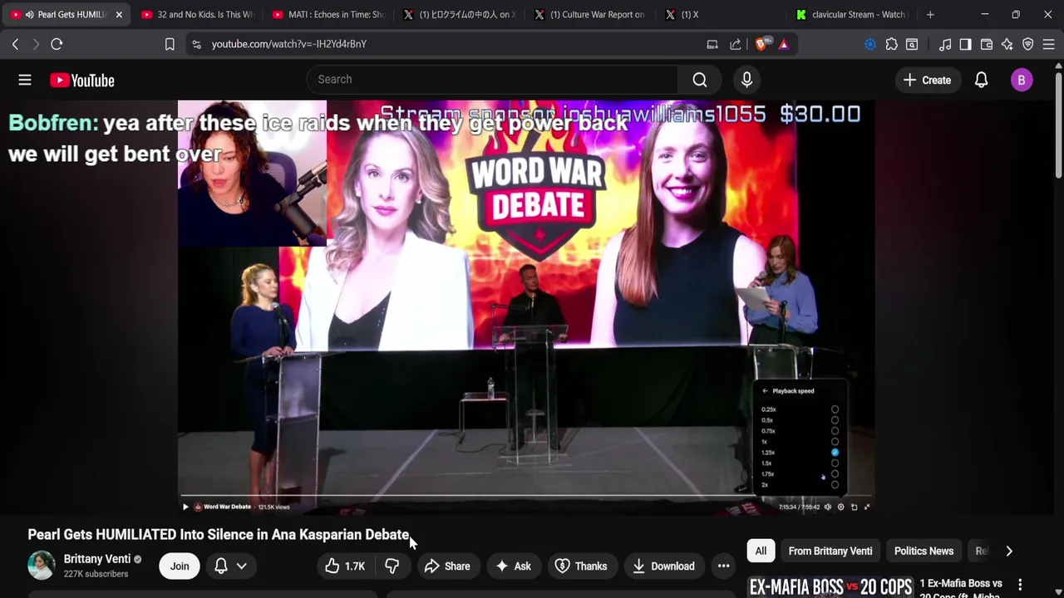Click the Download button
This screenshot has width=1064, height=598.
[663, 566]
